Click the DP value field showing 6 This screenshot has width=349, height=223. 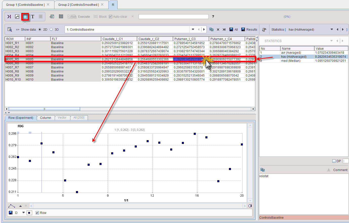pyautogui.click(x=345, y=161)
